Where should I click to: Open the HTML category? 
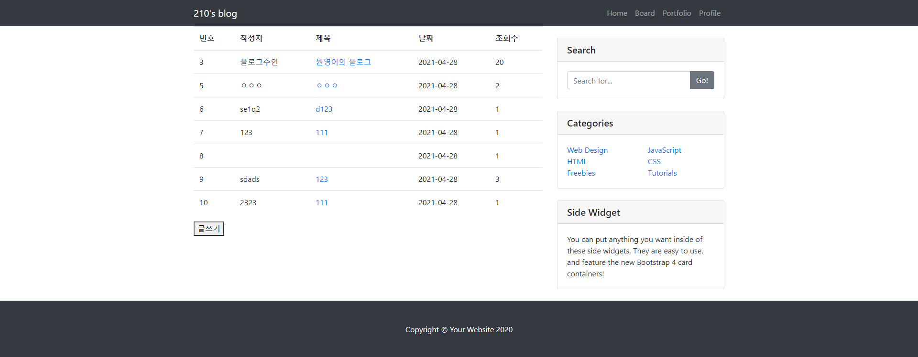pos(577,161)
